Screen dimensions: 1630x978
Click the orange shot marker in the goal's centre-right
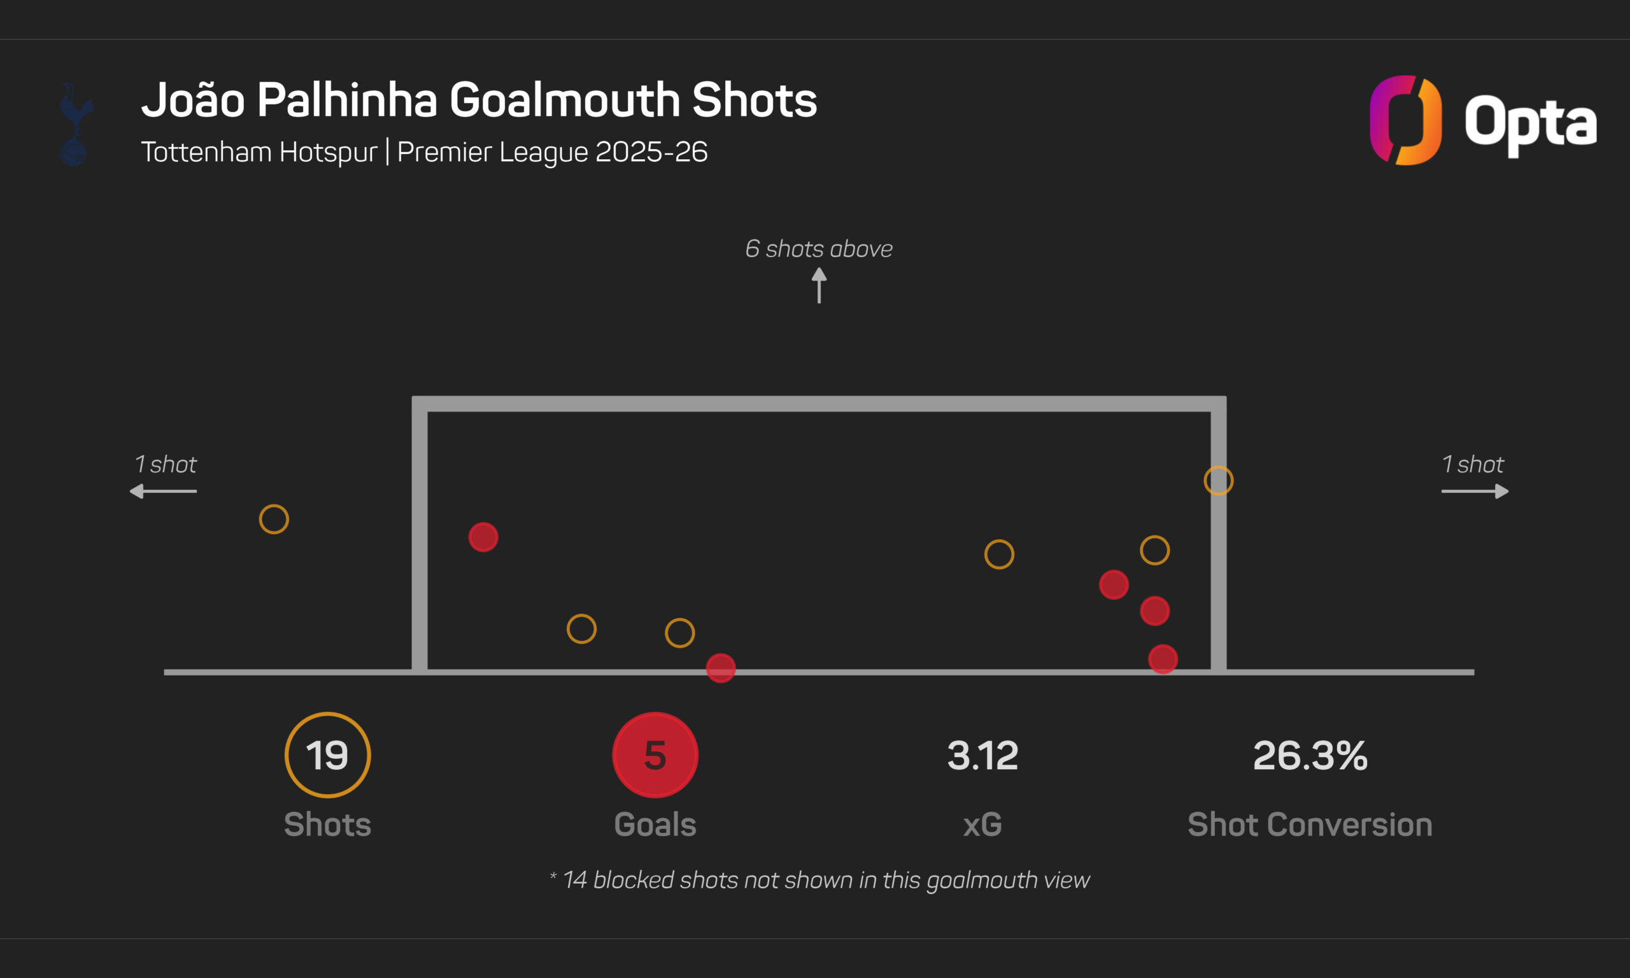coord(999,554)
